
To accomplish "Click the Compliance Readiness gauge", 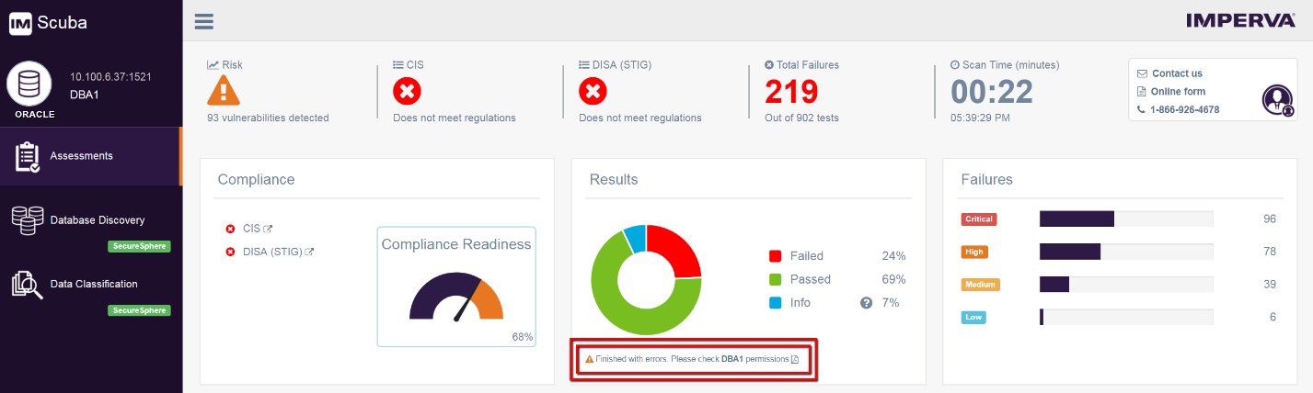I will point(456,296).
